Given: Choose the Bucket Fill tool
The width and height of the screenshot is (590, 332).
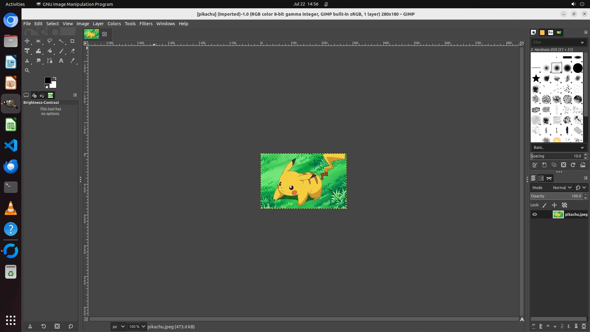Looking at the screenshot, I should (x=50, y=51).
